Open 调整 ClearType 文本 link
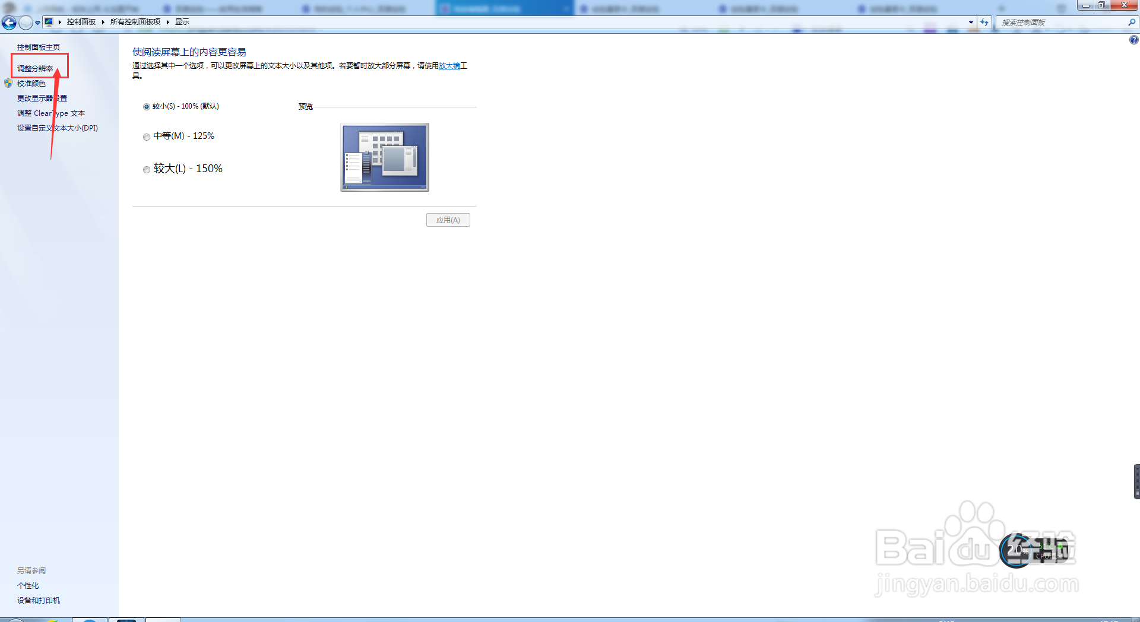The image size is (1140, 622). [51, 113]
